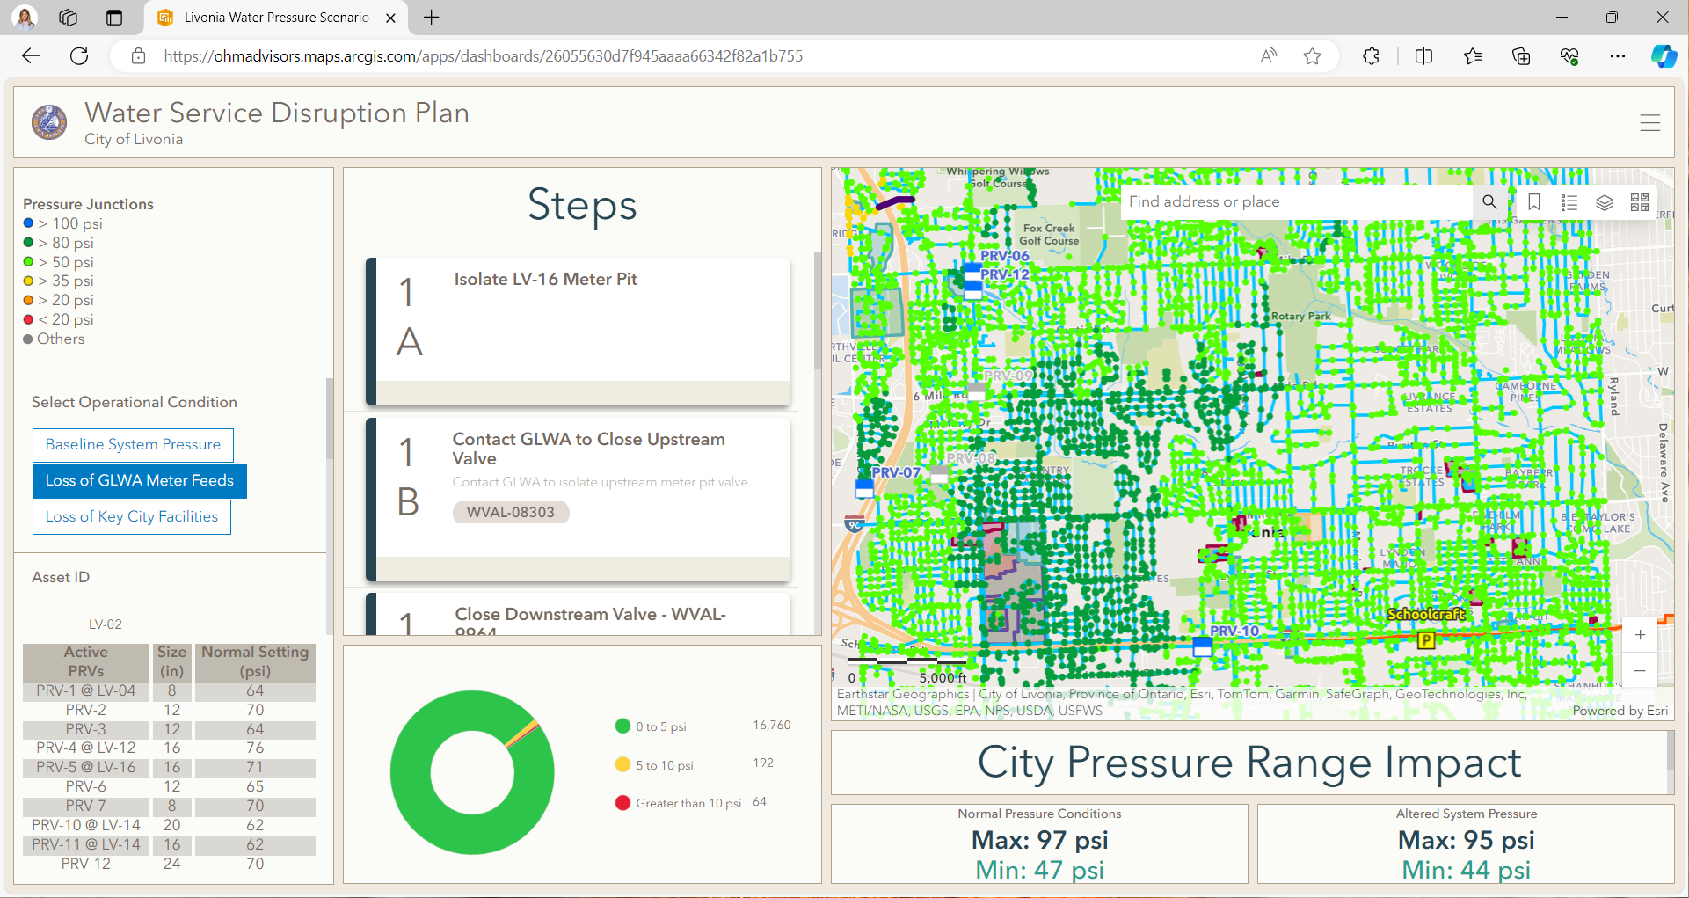1689x898 pixels.
Task: Open step 1B Contact GLWA card
Action: tap(578, 499)
